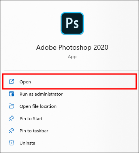This screenshot has height=153, width=139.
Task: Click the Open external-launch arrow icon
Action: coord(12,82)
